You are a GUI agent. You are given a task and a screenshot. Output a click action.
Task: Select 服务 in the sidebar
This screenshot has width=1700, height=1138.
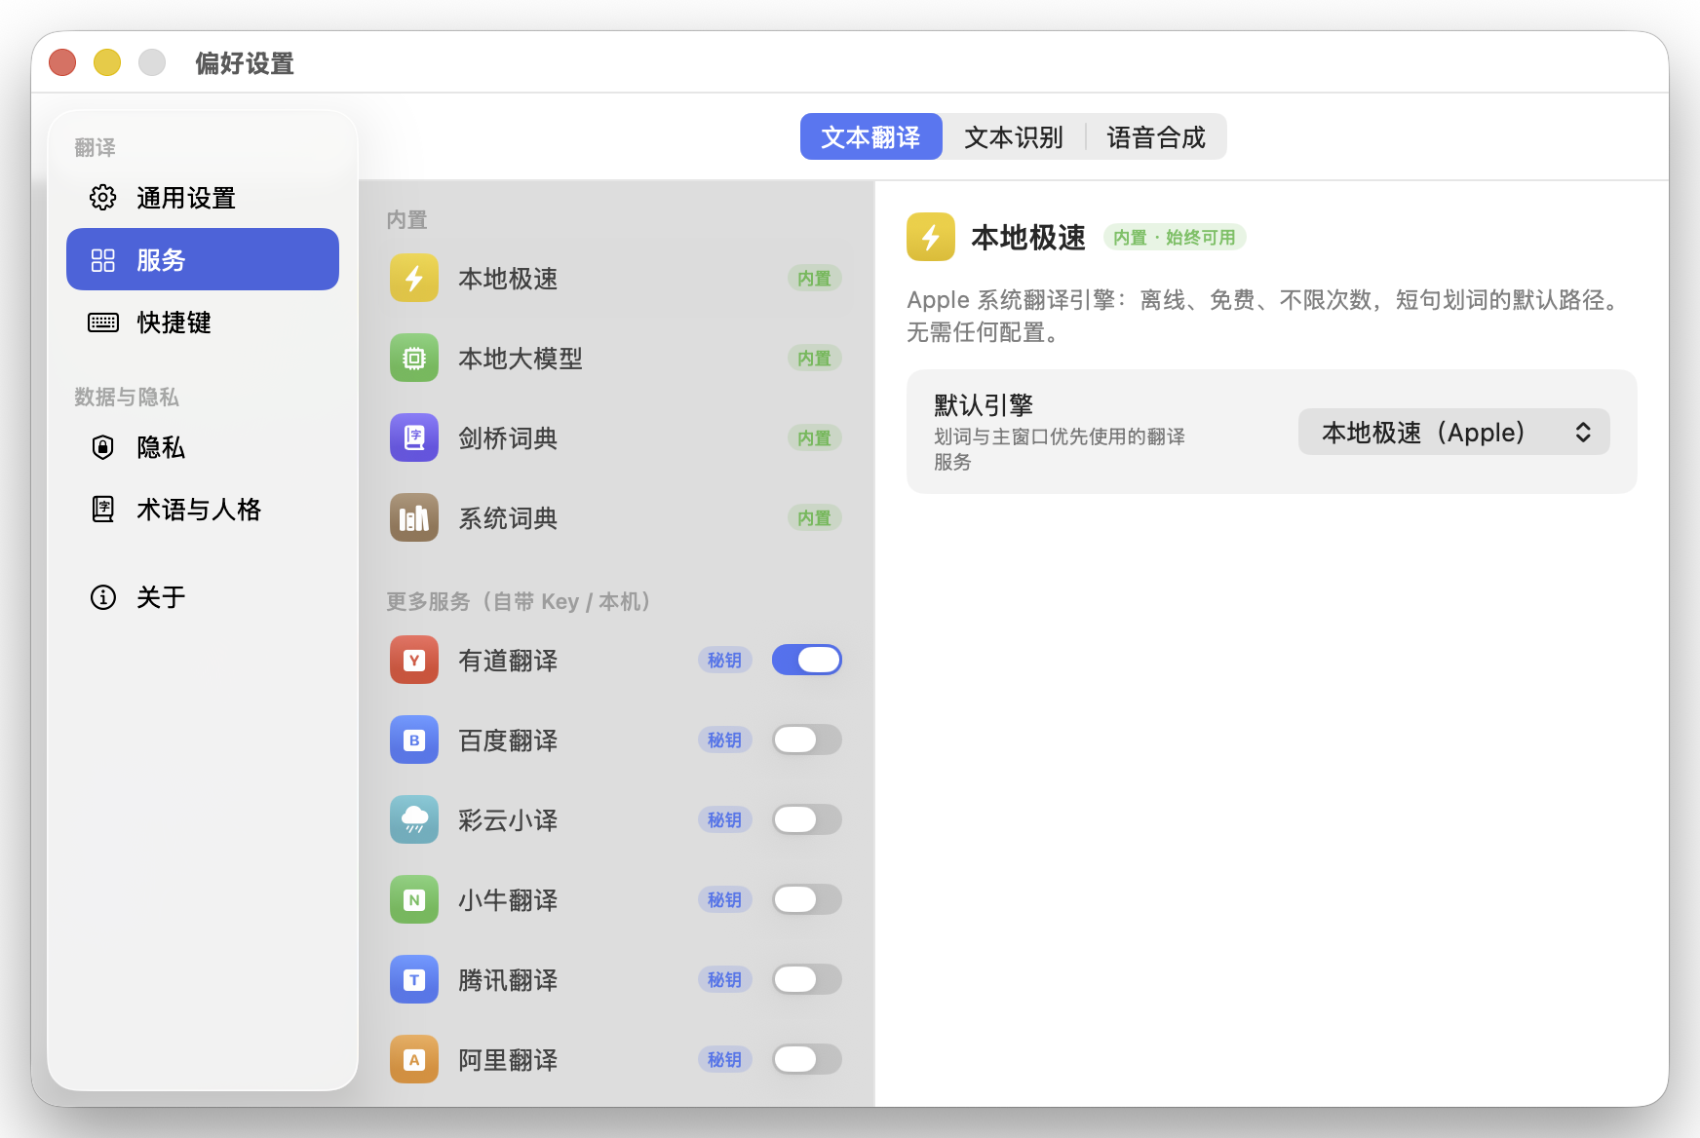[x=203, y=259]
